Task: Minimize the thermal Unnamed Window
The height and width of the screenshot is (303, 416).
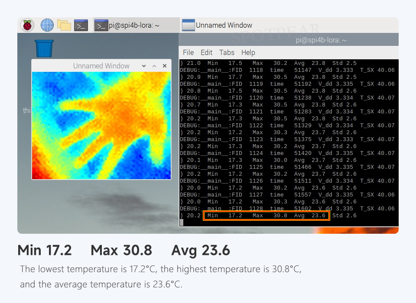Action: [144, 66]
